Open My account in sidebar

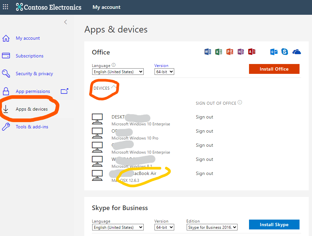click(28, 38)
